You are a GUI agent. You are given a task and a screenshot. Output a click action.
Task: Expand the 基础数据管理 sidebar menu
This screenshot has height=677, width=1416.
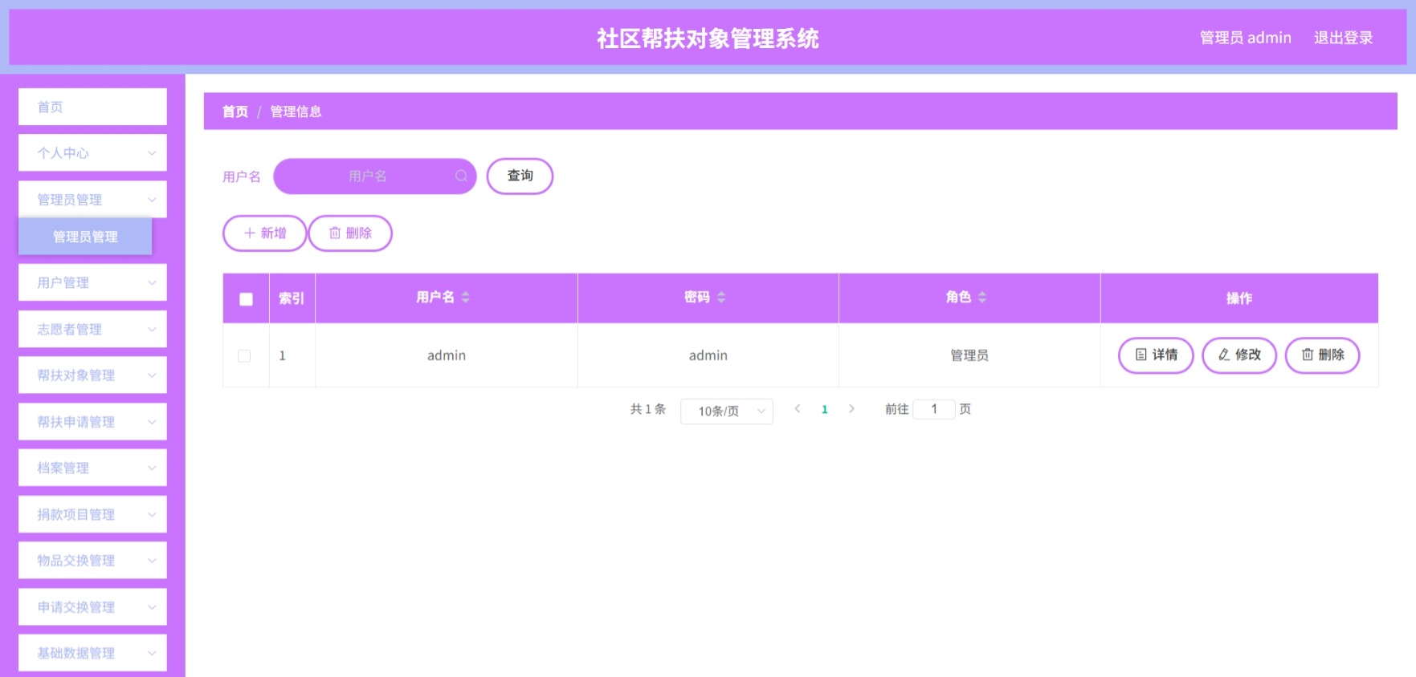(92, 653)
